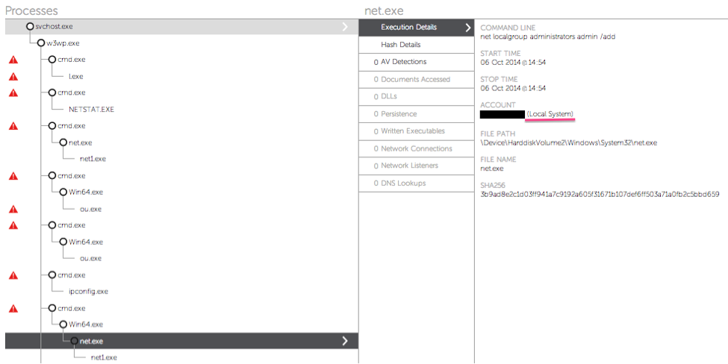Click the node circle of svchost.exe
Image resolution: width=728 pixels, height=364 pixels.
click(30, 26)
